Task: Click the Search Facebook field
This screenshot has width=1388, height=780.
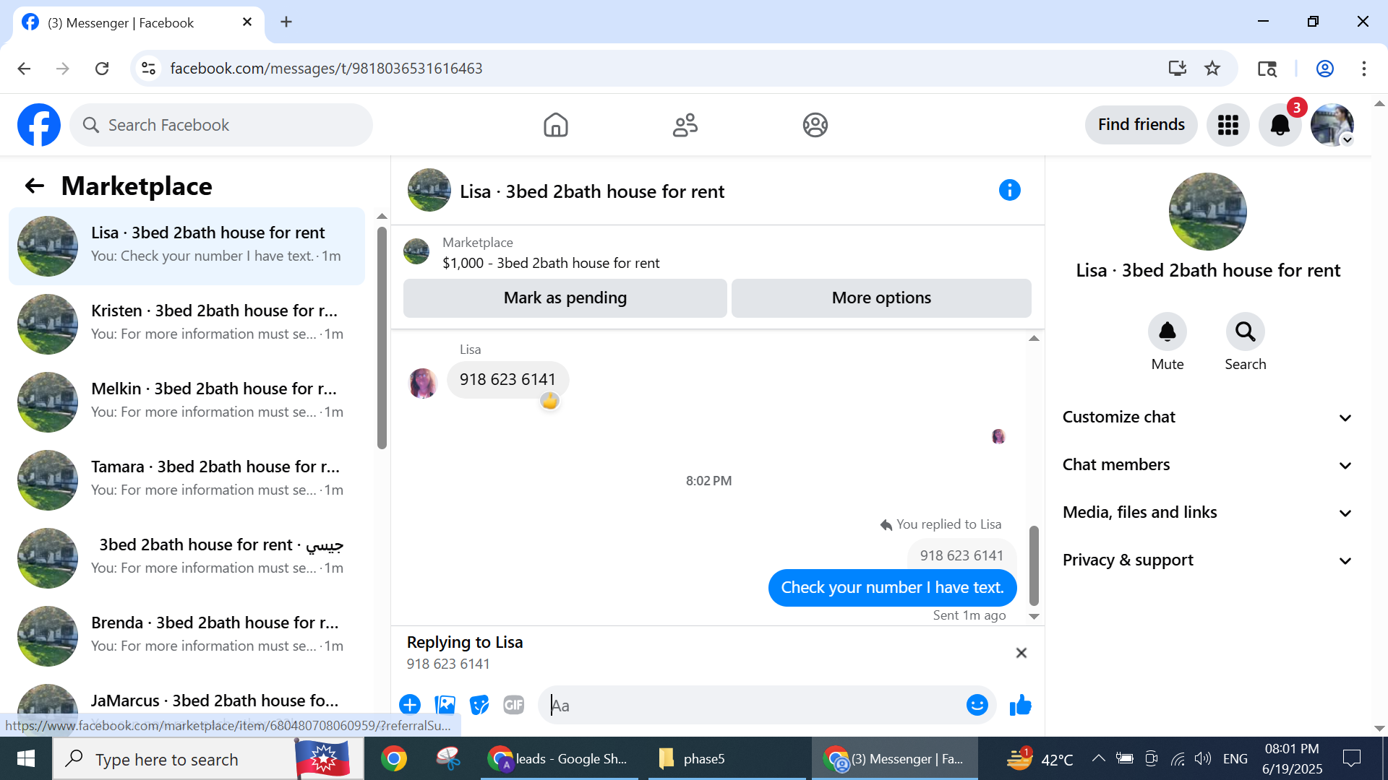Action: coord(221,125)
